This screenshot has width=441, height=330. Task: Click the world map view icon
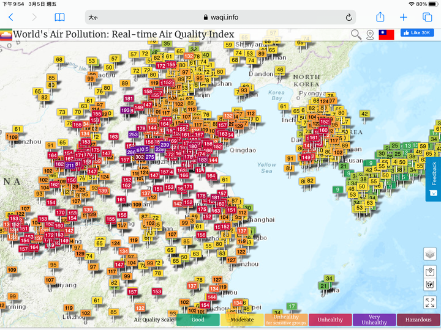(x=430, y=285)
